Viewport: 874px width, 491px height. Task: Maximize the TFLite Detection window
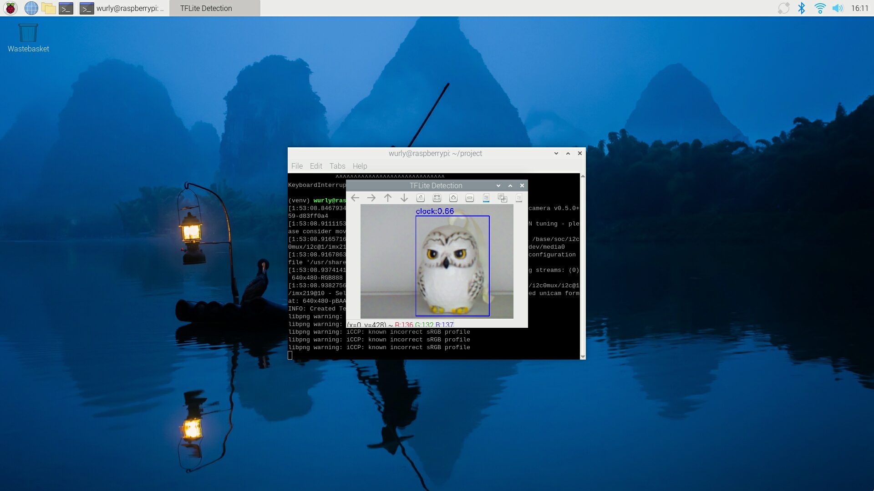(510, 185)
